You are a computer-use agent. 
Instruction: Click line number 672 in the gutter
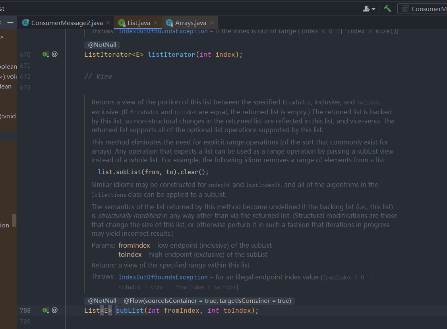click(25, 76)
